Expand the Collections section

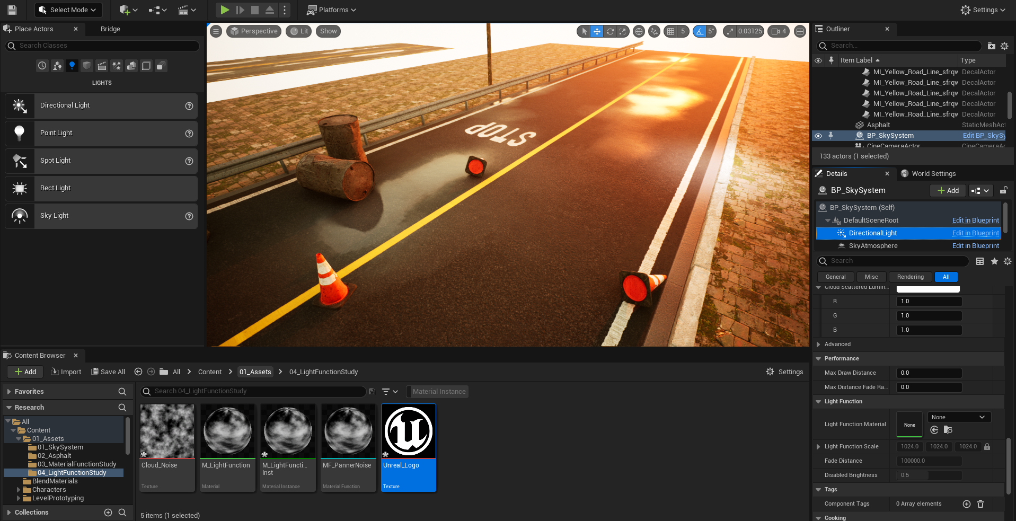(8, 513)
